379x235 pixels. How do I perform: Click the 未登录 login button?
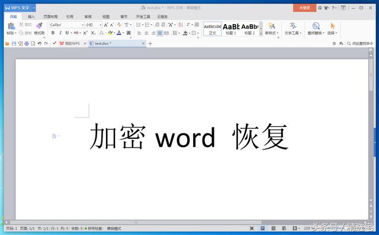tap(304, 8)
